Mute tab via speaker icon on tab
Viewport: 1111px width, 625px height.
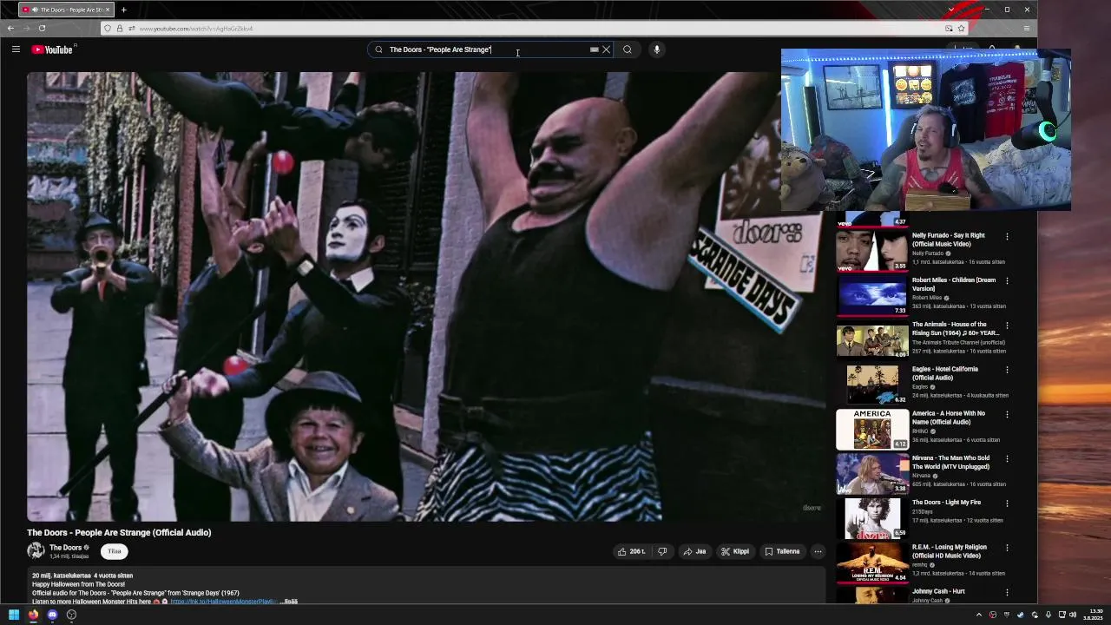click(x=35, y=10)
